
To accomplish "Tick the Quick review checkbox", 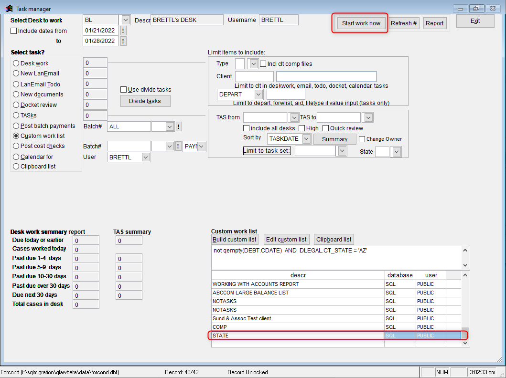I will tap(325, 128).
